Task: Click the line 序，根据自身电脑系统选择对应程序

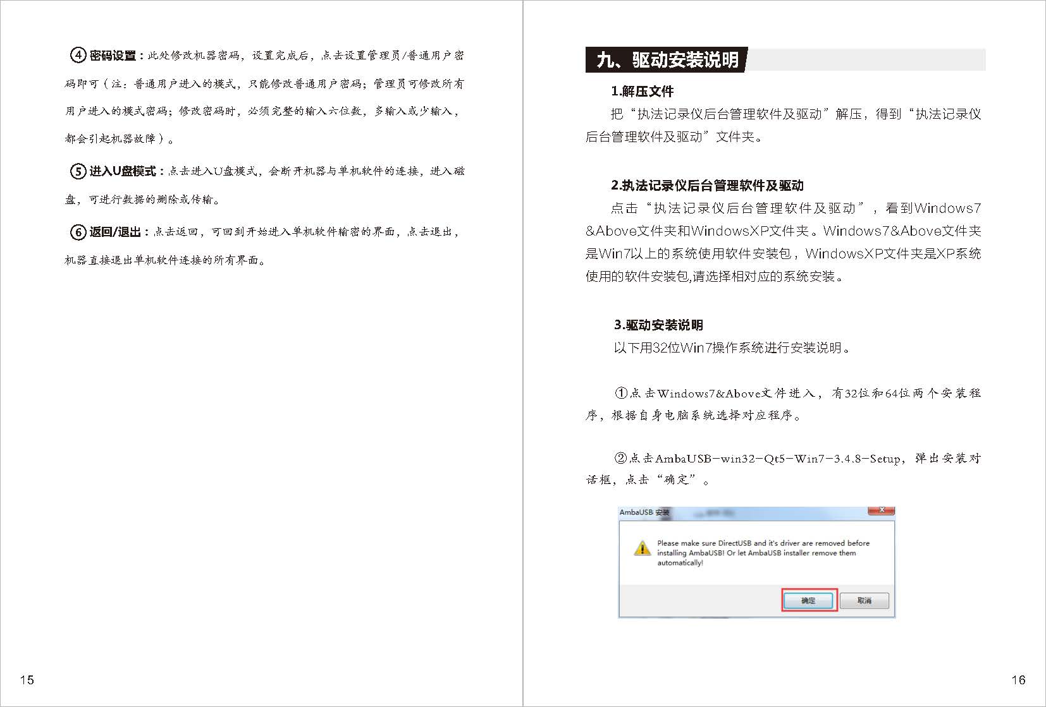Action: pyautogui.click(x=694, y=415)
